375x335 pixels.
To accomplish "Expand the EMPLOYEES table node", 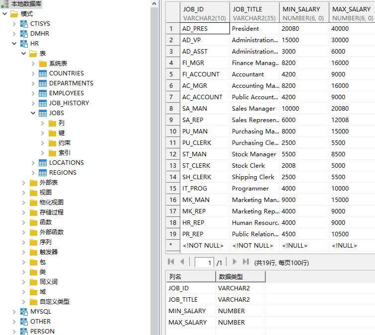I will click(33, 93).
